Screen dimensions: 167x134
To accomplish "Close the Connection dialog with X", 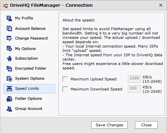I will pyautogui.click(x=161, y=5).
